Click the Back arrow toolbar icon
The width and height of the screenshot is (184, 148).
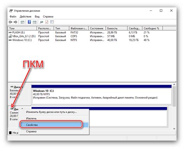tap(10, 22)
